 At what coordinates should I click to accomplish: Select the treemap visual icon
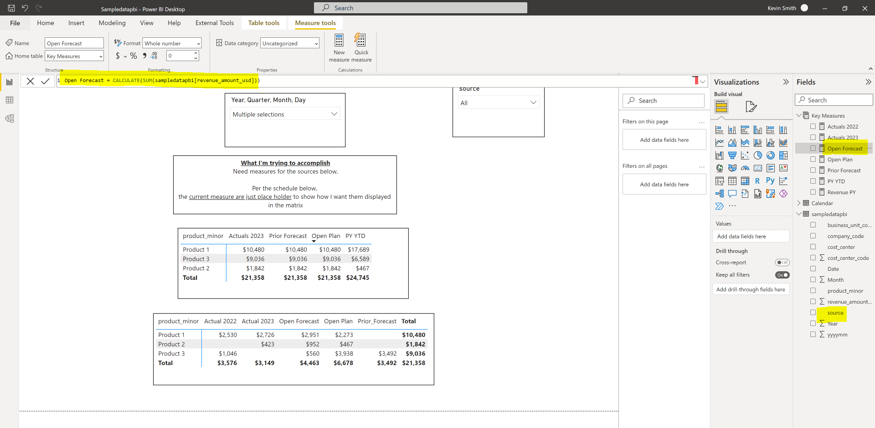coord(783,155)
